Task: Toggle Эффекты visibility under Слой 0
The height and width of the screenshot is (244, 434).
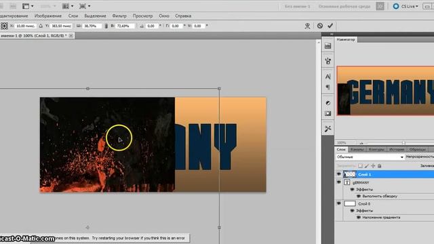Action: 352,211
